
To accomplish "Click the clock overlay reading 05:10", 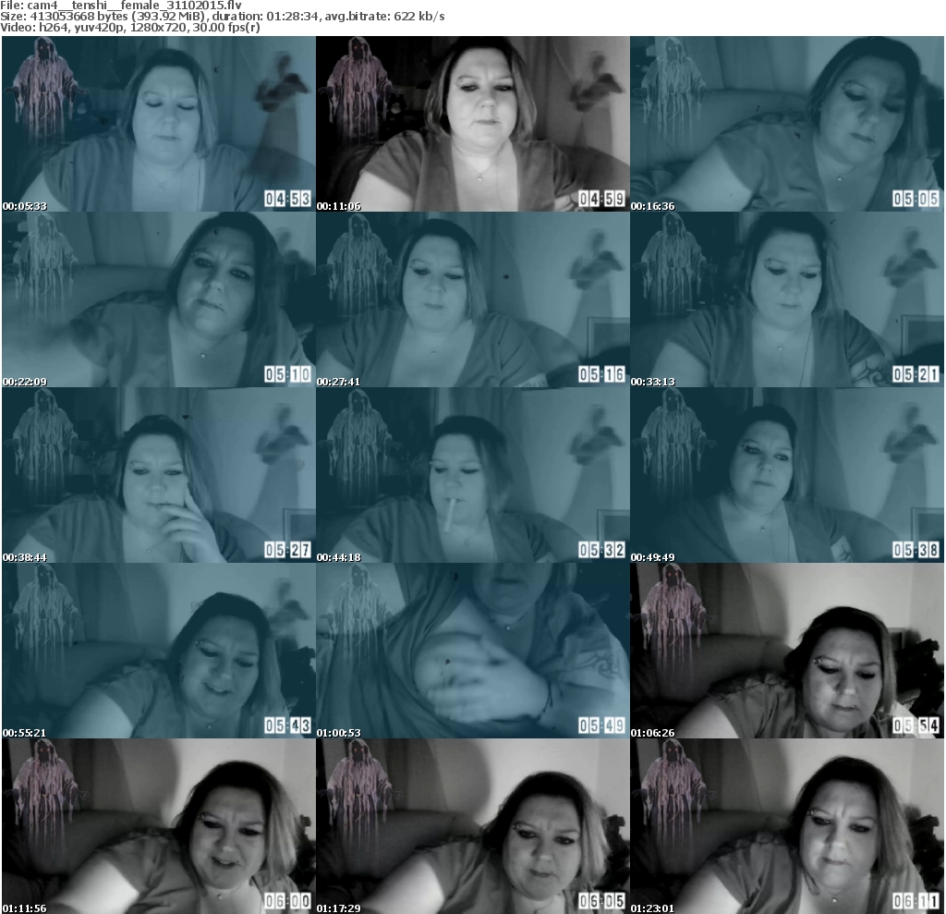I will 288,374.
